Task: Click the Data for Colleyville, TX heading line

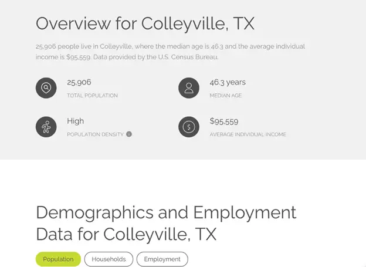Action: [x=126, y=234]
